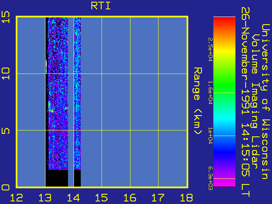Viewport: 272px width, 204px height.
Task: Click the time axis label 14
Action: [x=74, y=198]
